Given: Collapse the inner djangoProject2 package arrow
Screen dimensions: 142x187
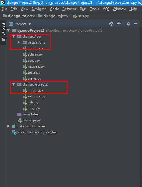Looking at the screenshot, I should pyautogui.click(x=14, y=84).
